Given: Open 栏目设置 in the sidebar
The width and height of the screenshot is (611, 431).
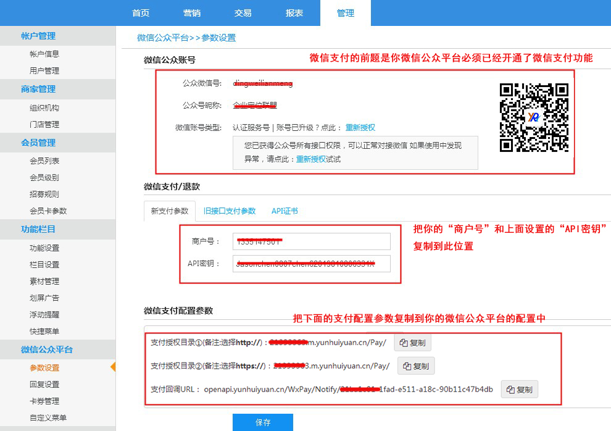Looking at the screenshot, I should 44,265.
